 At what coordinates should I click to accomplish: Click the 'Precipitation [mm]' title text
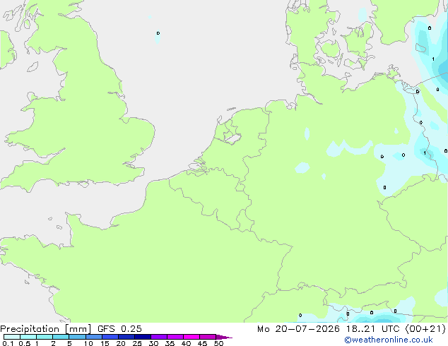click(45, 329)
